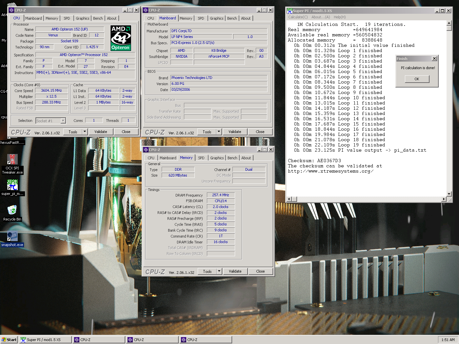This screenshot has height=344, width=459.
Task: Open Bench tab in CPU window
Action: click(98, 18)
